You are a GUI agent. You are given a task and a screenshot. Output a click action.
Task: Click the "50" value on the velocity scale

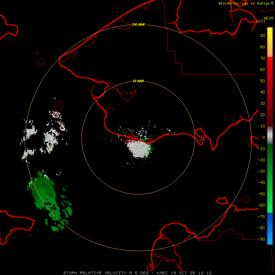[262, 81]
